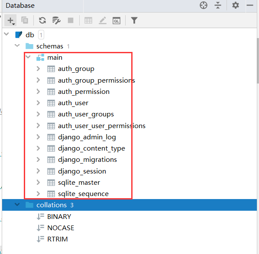Select the schemas label

click(50, 46)
